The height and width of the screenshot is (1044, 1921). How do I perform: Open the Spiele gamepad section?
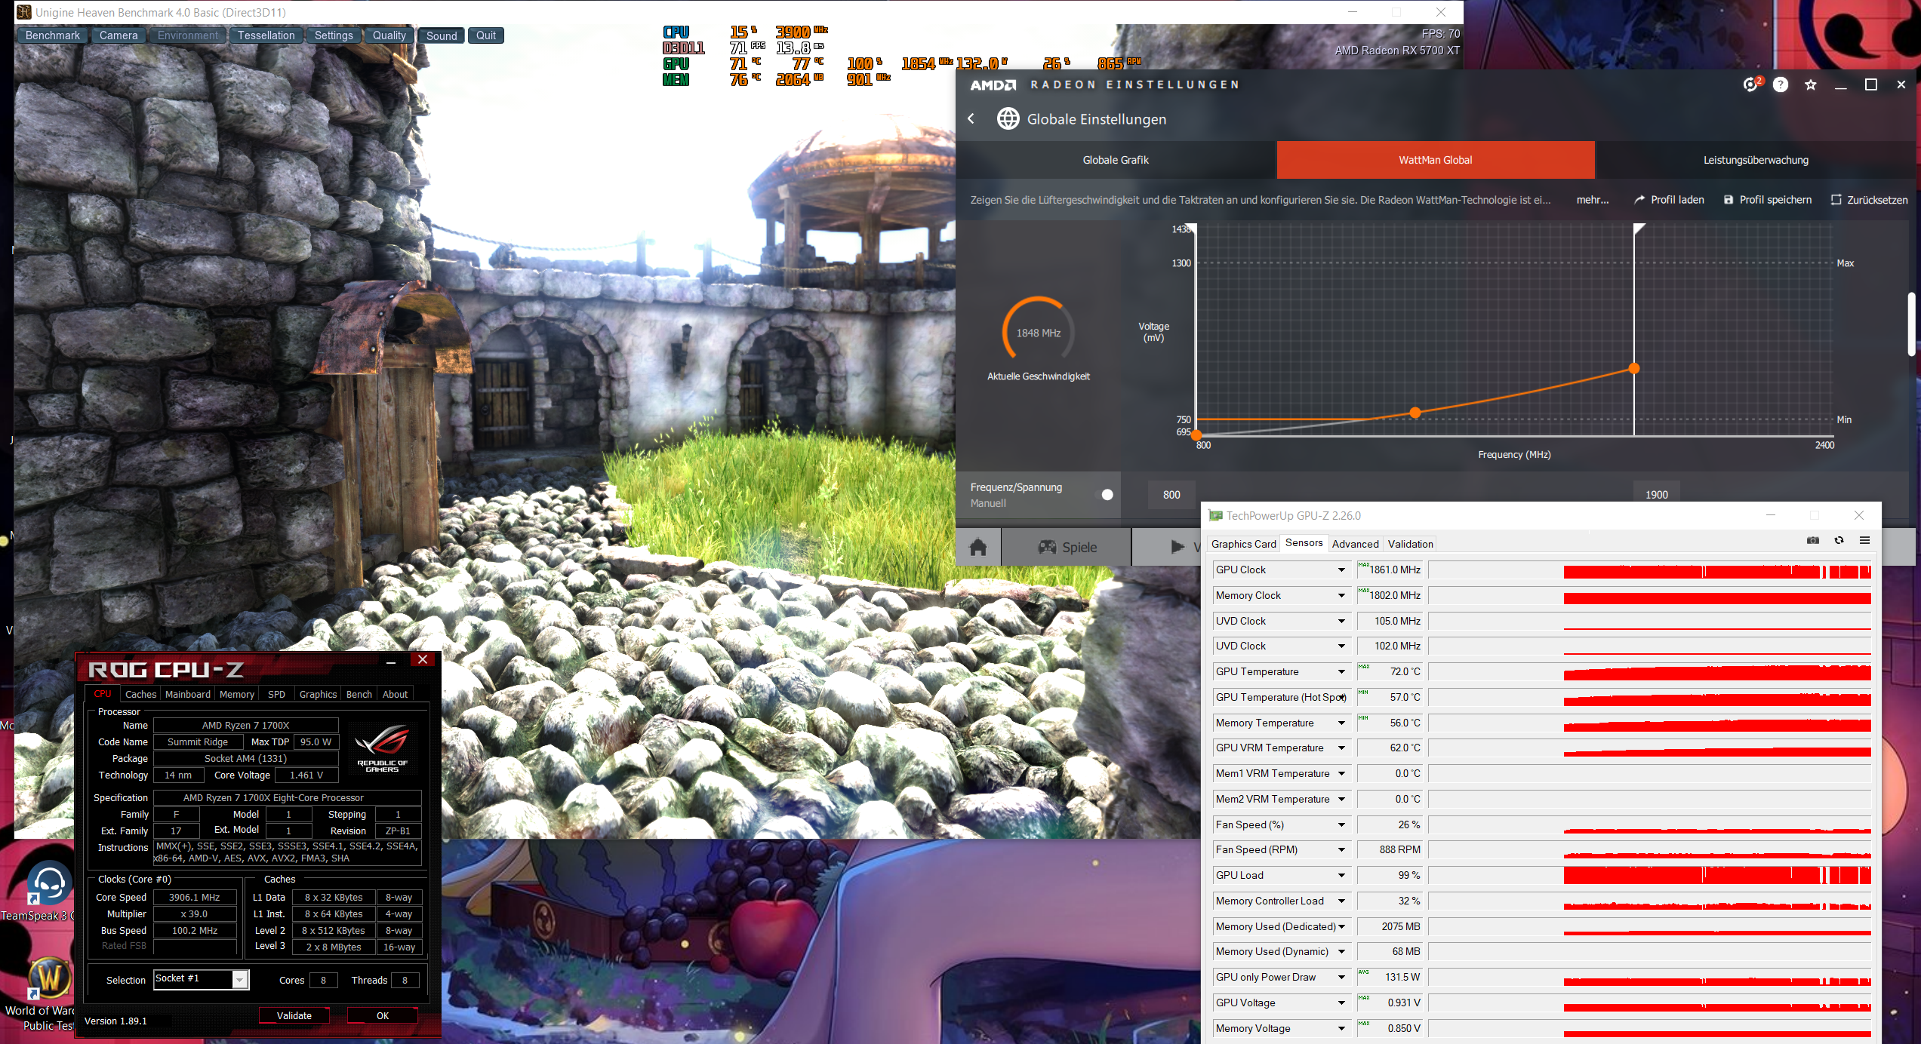click(x=1067, y=547)
